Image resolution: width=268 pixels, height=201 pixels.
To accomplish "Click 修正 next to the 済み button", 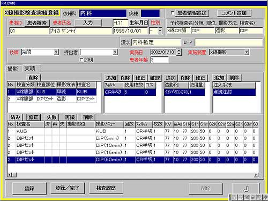I will click(x=33, y=117).
